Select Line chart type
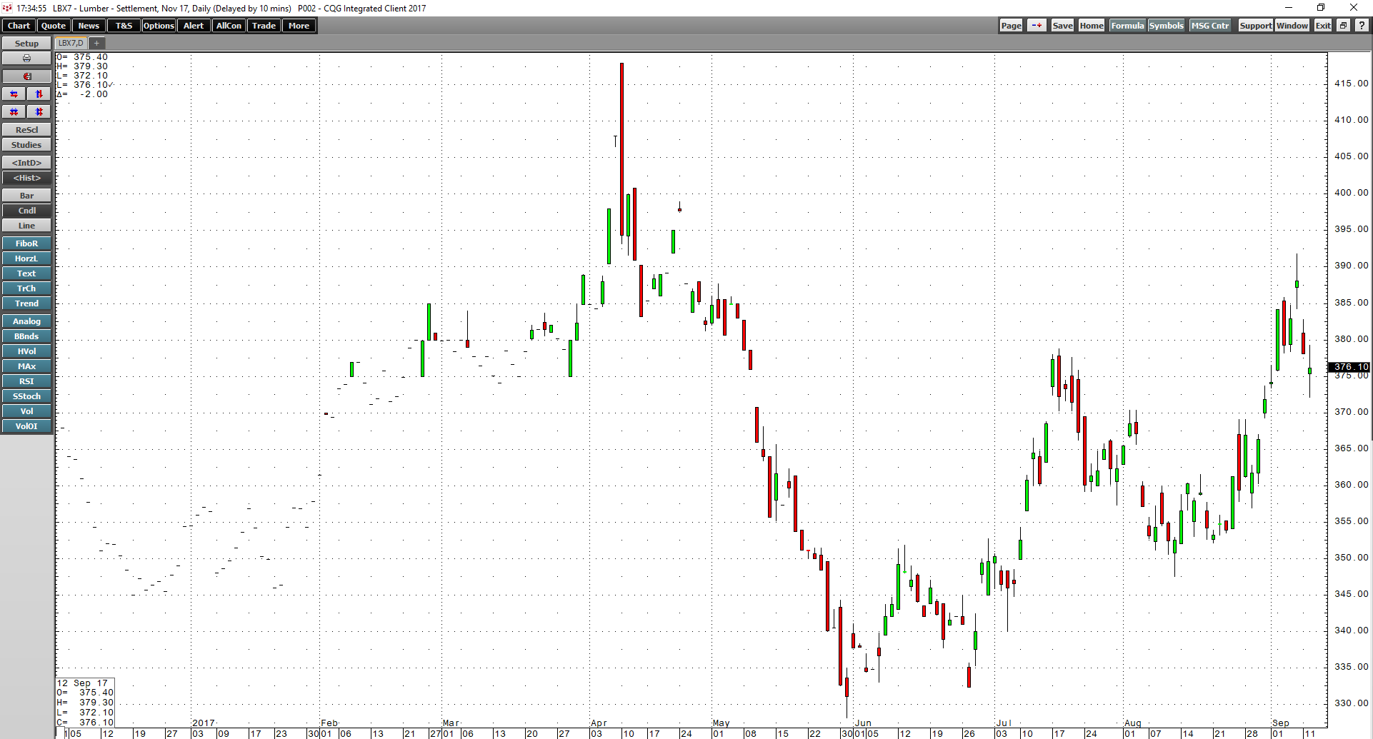This screenshot has height=739, width=1373. 26,226
